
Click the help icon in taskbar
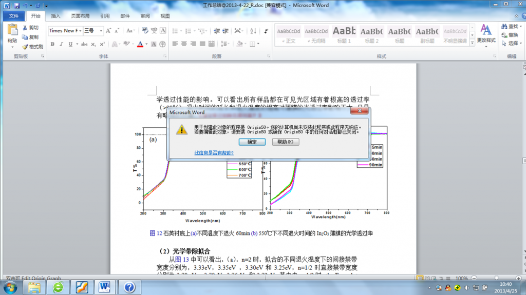coord(129,288)
